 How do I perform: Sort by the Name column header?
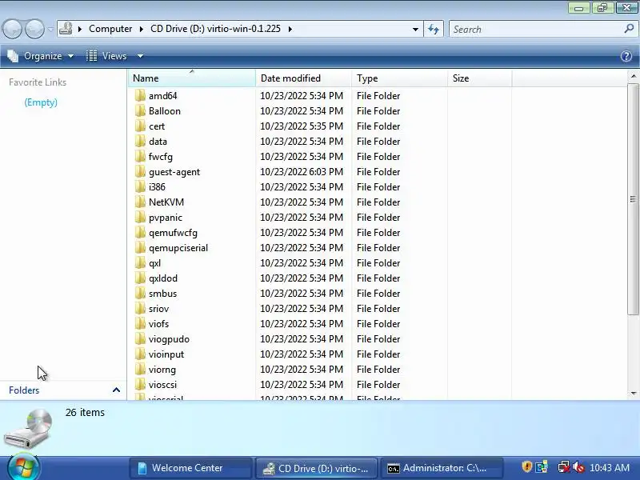pos(192,78)
